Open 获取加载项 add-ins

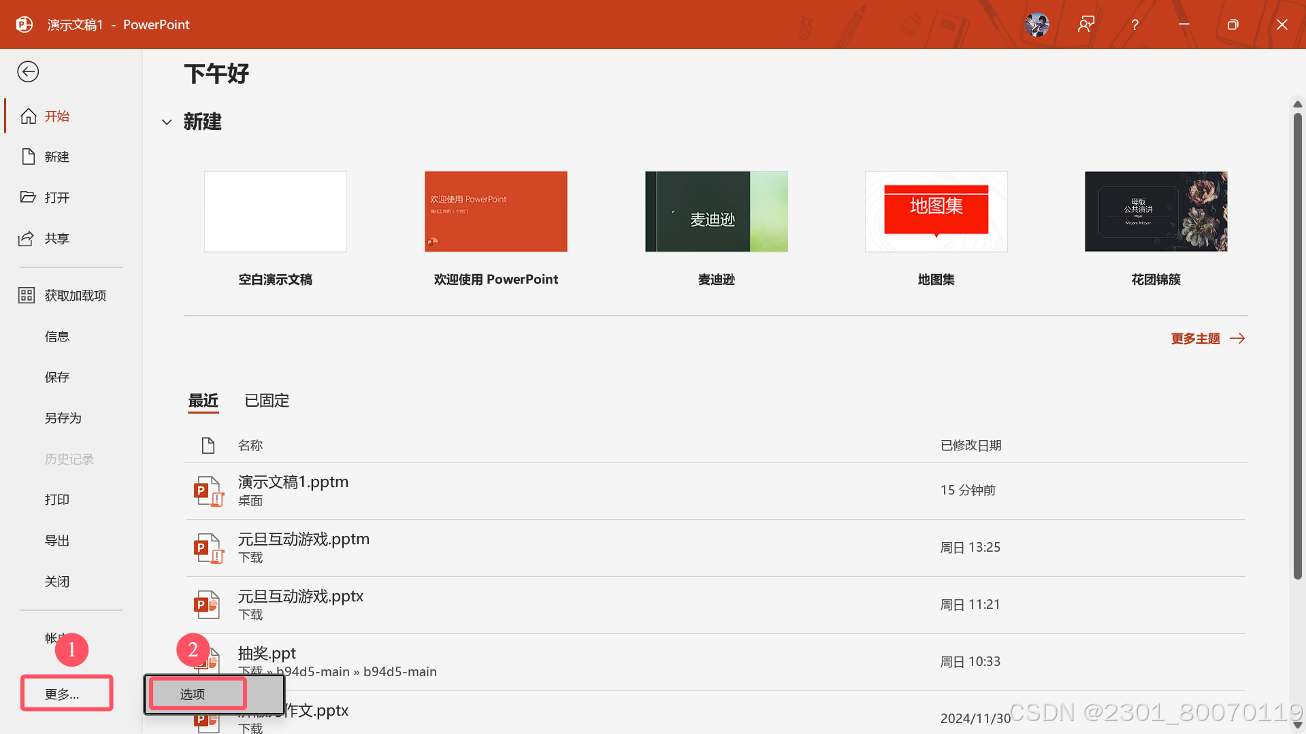(71, 296)
